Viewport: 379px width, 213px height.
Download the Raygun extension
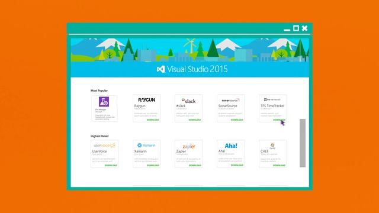click(153, 120)
